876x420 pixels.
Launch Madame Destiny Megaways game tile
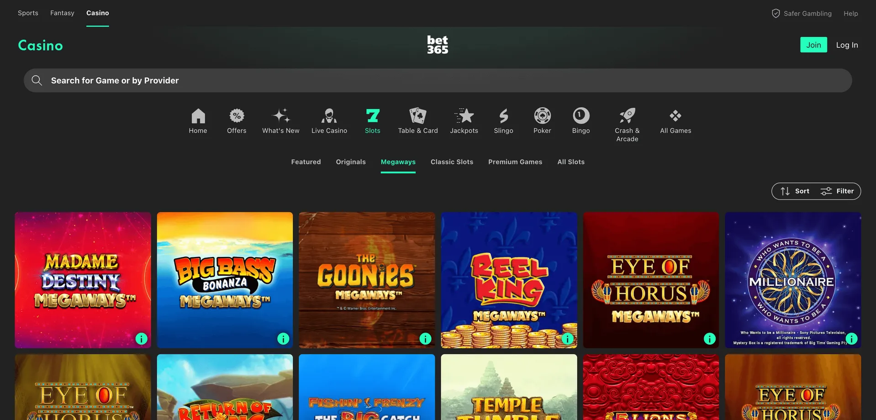coord(83,280)
